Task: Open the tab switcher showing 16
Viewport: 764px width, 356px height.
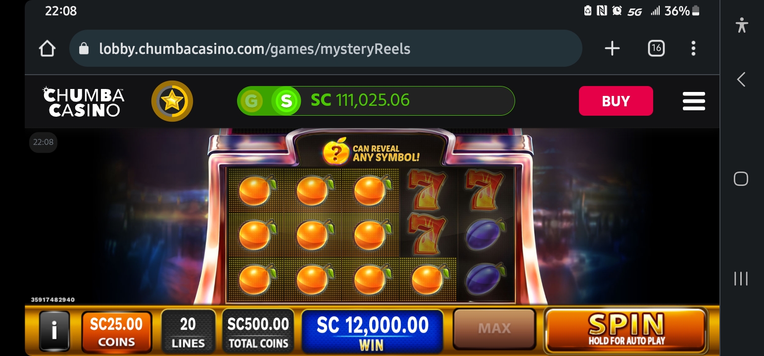Action: click(656, 48)
